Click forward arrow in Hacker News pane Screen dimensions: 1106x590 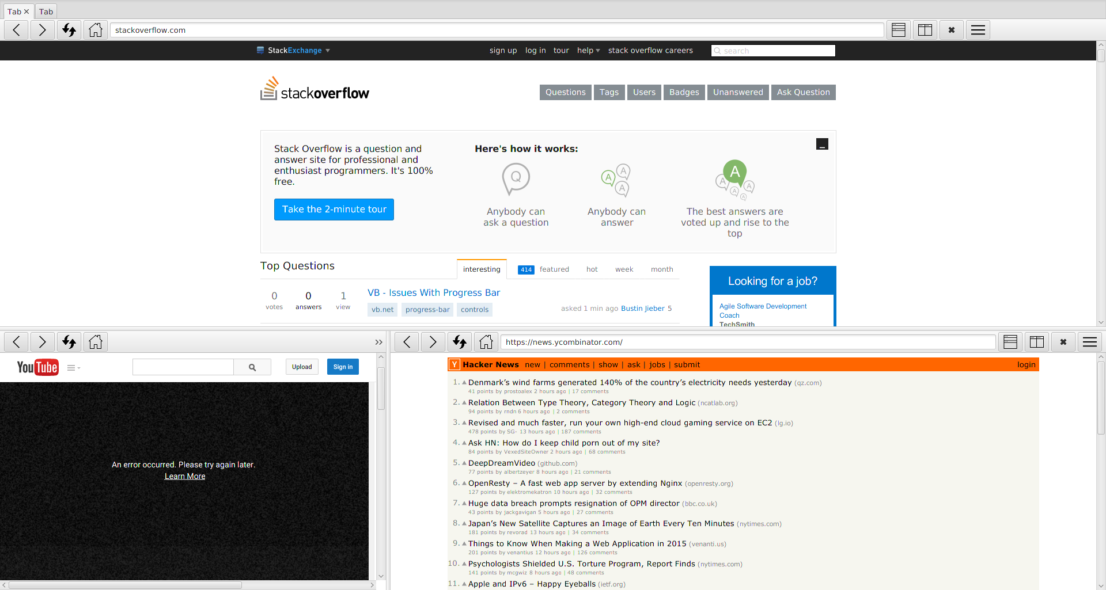[433, 342]
